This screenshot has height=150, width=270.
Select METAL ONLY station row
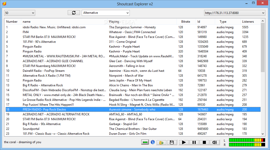point(133,95)
